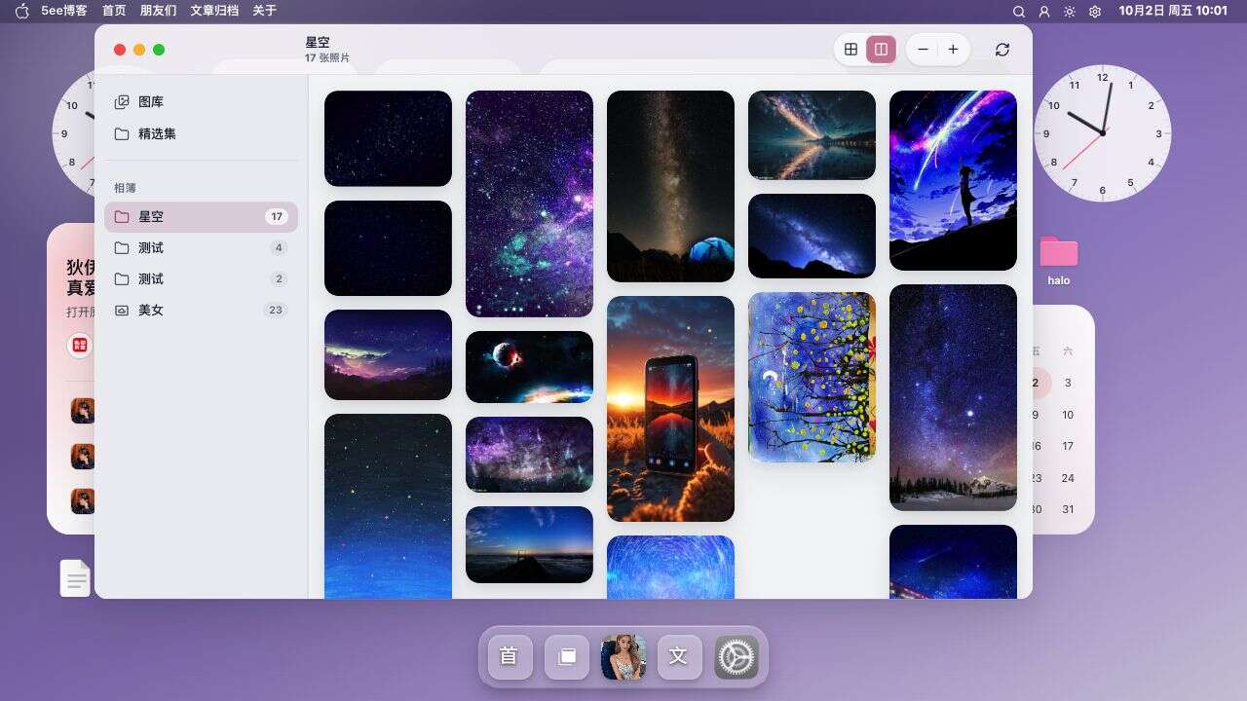Open the 文 dock icon
Screen dimensions: 1247x701
point(679,656)
